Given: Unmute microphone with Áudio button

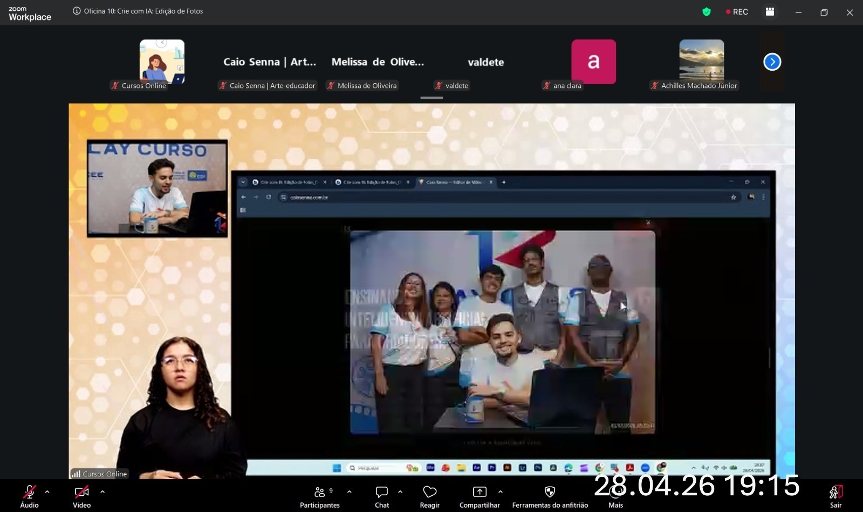Looking at the screenshot, I should tap(29, 496).
